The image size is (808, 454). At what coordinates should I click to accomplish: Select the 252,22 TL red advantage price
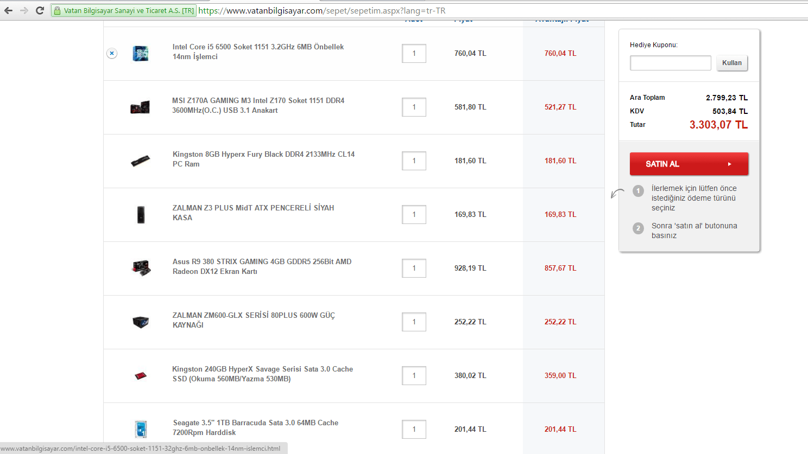click(560, 322)
